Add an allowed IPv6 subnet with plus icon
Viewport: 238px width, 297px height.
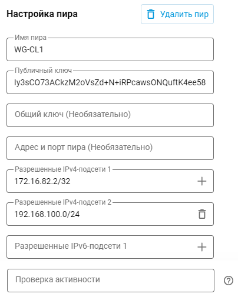[201, 247]
